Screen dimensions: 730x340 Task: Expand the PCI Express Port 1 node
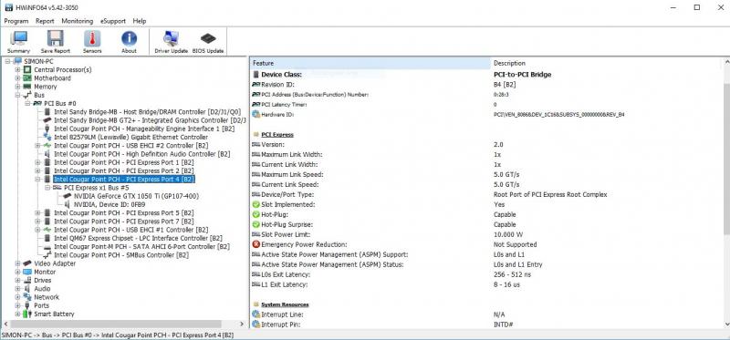click(37, 162)
